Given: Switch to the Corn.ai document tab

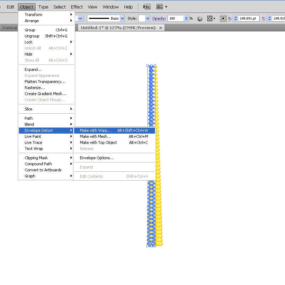Looking at the screenshot, I should click(x=10, y=28).
